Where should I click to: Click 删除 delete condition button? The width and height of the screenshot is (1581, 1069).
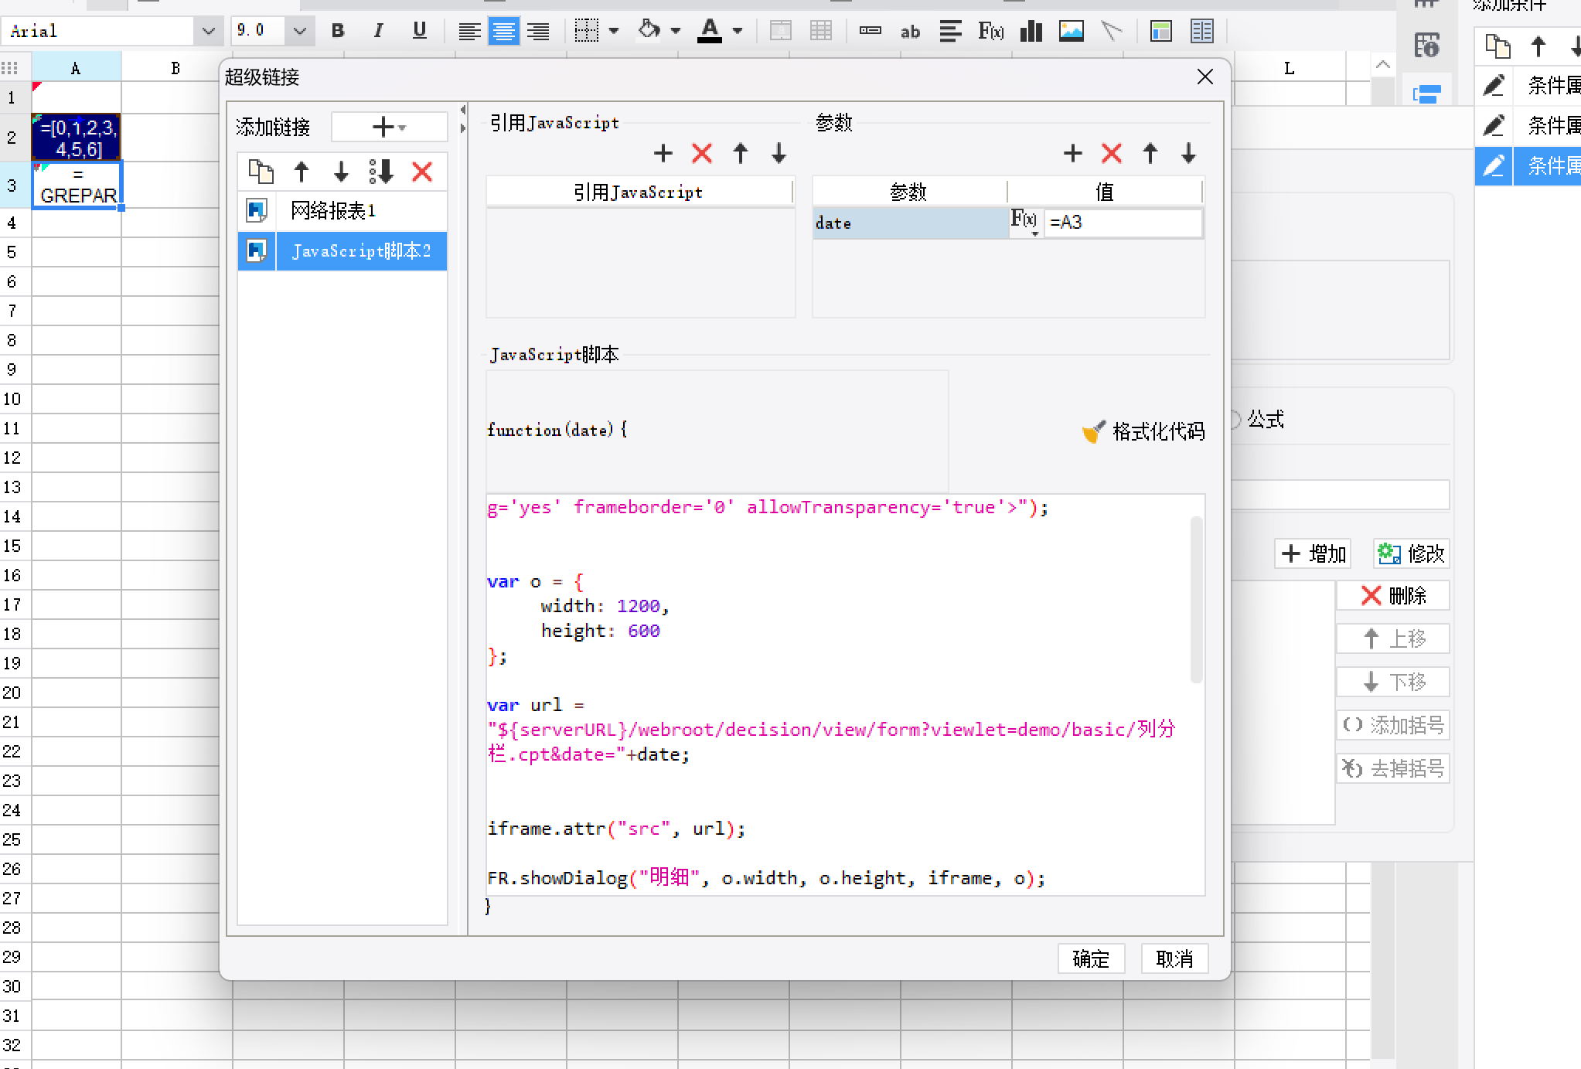[x=1393, y=595]
